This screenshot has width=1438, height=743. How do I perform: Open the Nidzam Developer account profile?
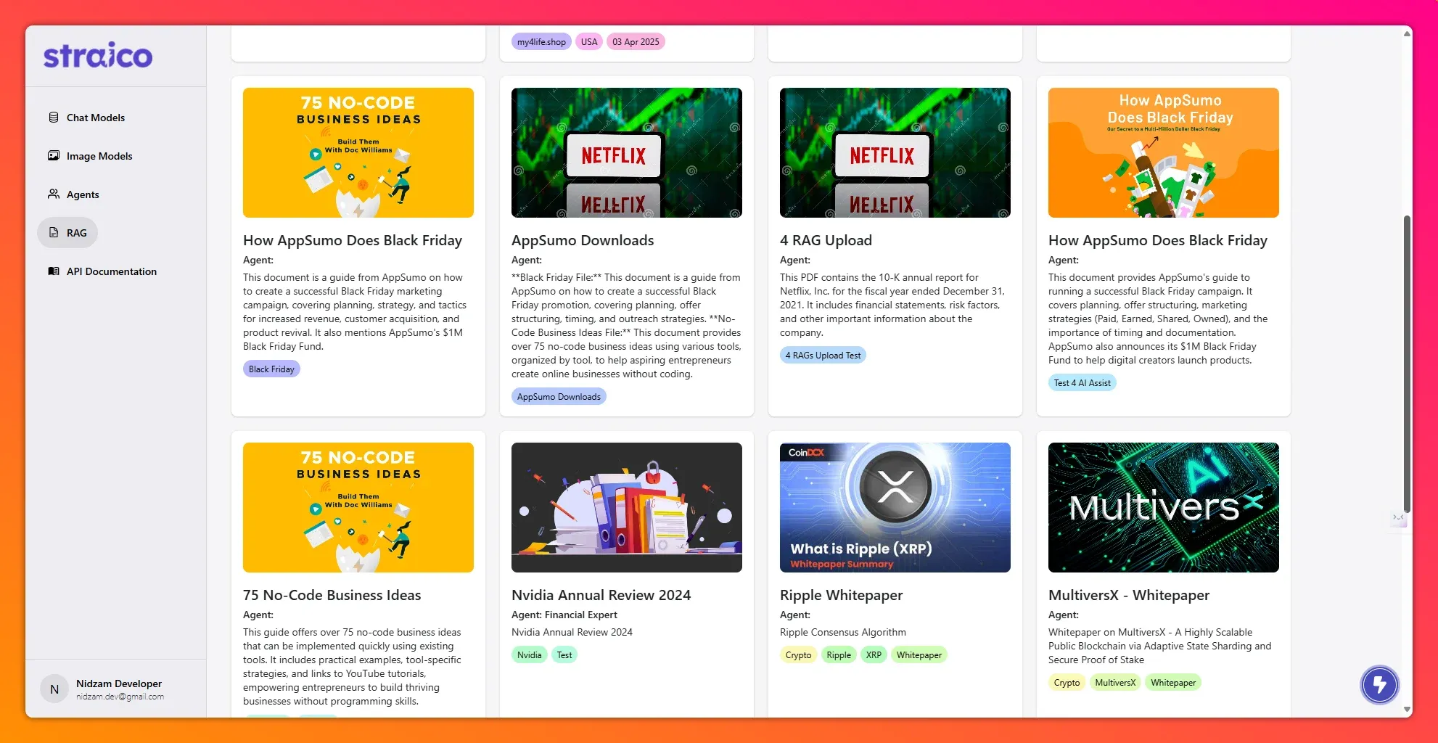click(x=119, y=689)
